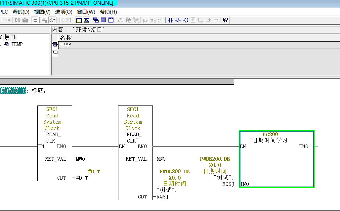Click the FC200 日期时间学习 block
Viewport: 340px width, 211px height.
(276, 159)
